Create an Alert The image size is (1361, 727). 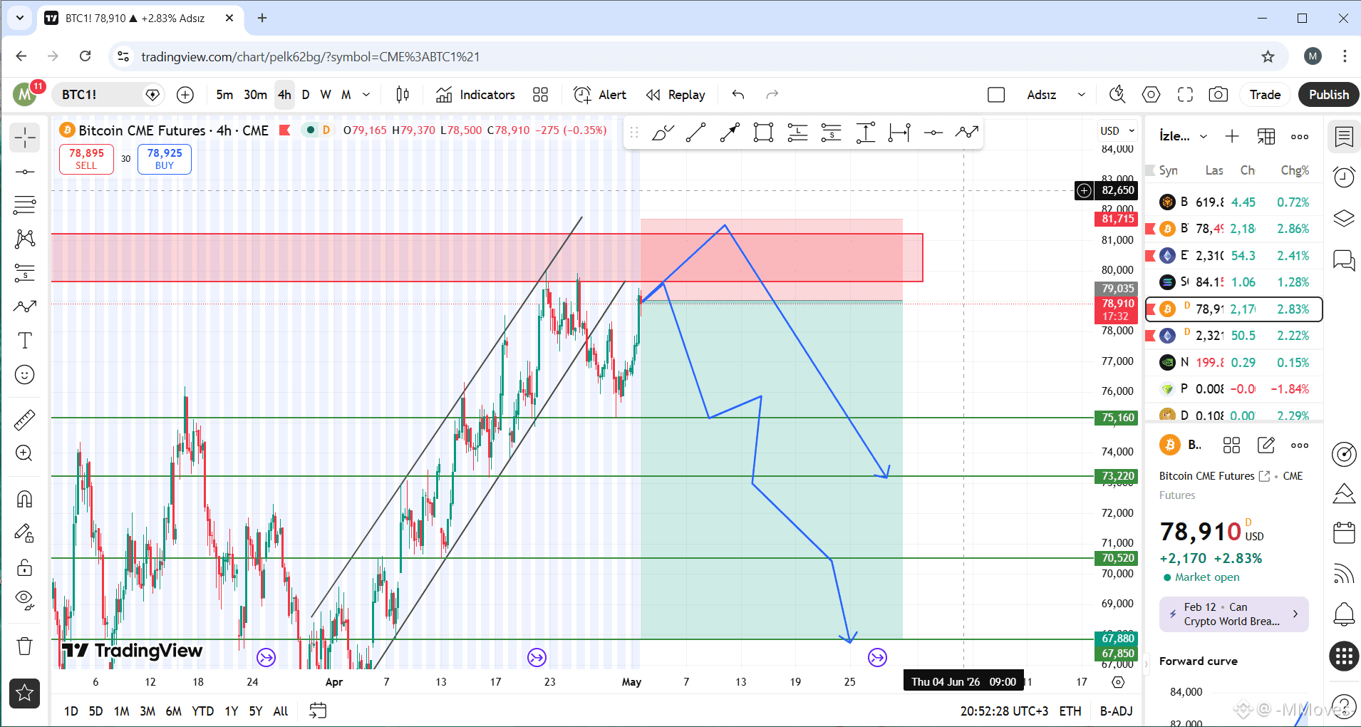coord(600,95)
